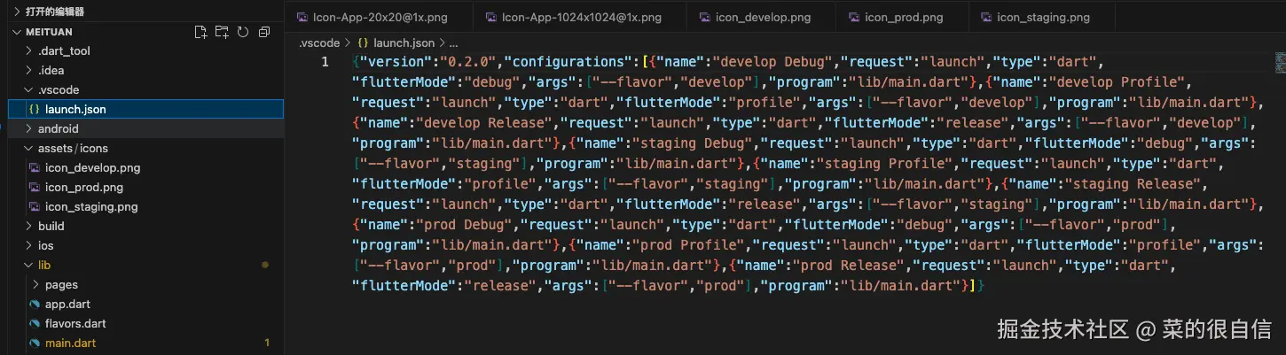Click the "develop Debug" text in editor
This screenshot has height=355, width=1286.
click(x=774, y=62)
